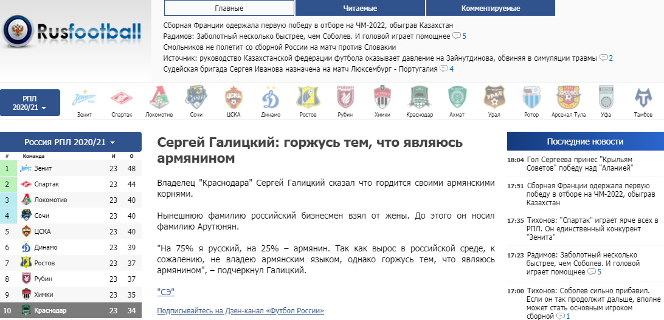Screen dimensions: 664x320
Task: Open Судейская бригада Сергея Иванова headline
Action: pyautogui.click(x=300, y=69)
